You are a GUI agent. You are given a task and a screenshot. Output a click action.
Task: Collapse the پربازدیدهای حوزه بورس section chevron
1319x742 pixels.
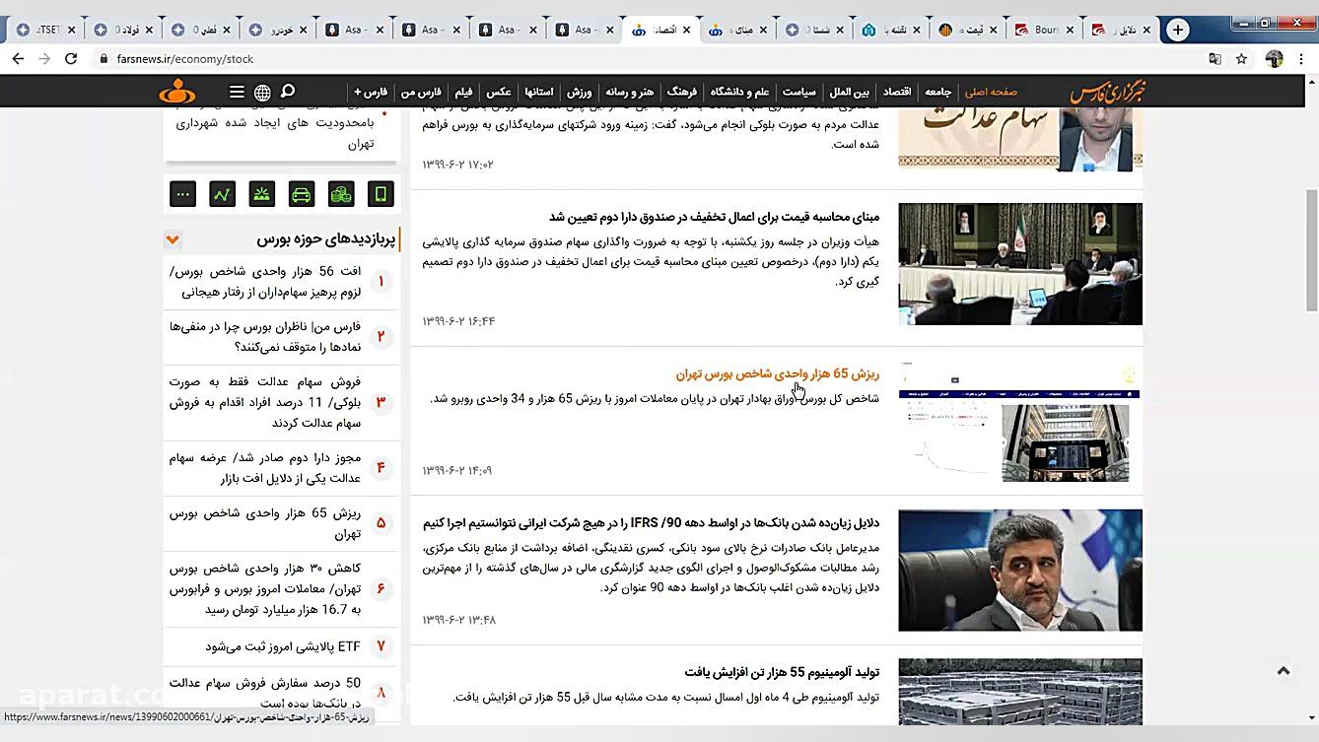click(173, 239)
